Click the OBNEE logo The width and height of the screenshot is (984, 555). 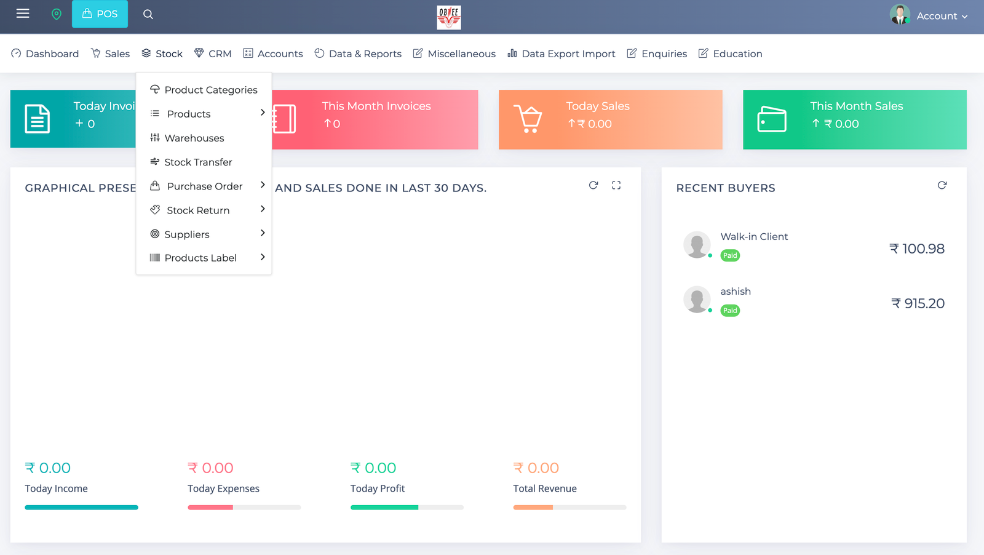coord(448,17)
